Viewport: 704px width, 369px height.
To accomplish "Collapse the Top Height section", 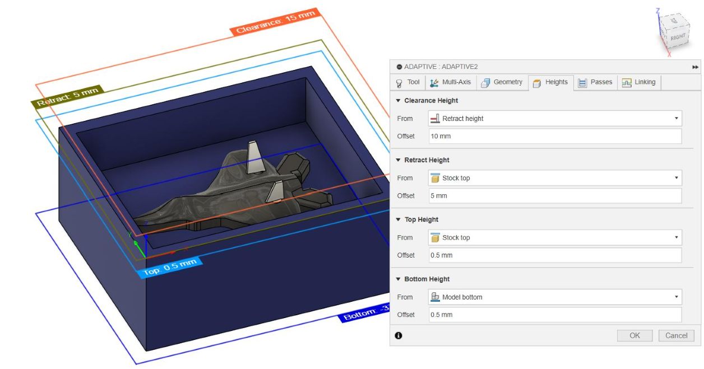I will pos(398,219).
